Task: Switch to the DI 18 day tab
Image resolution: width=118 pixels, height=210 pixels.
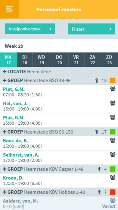Action: pos(25,60)
